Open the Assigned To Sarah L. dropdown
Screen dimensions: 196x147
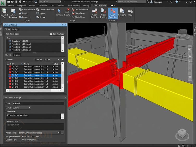pyautogui.click(x=39, y=133)
